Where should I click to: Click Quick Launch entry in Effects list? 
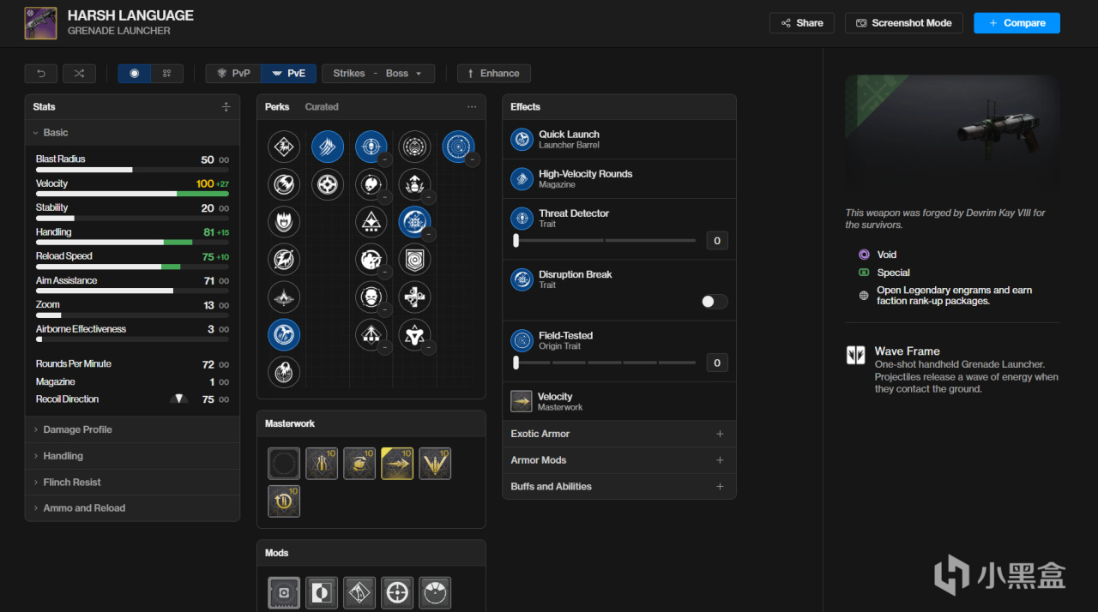(x=619, y=140)
